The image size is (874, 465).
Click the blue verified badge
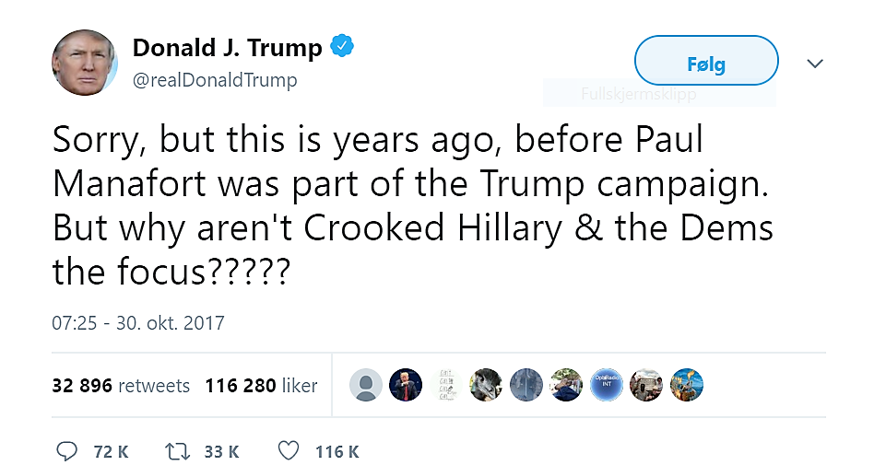coord(343,46)
